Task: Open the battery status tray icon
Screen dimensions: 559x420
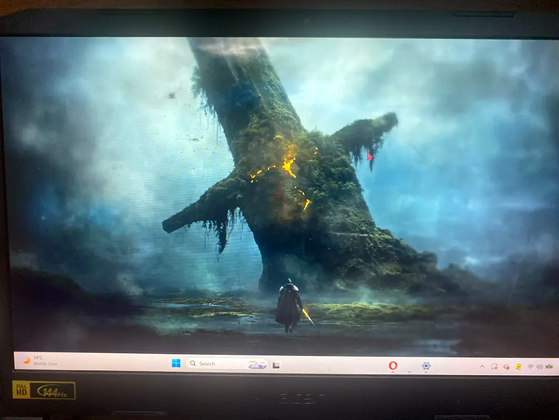Action: pos(550,366)
